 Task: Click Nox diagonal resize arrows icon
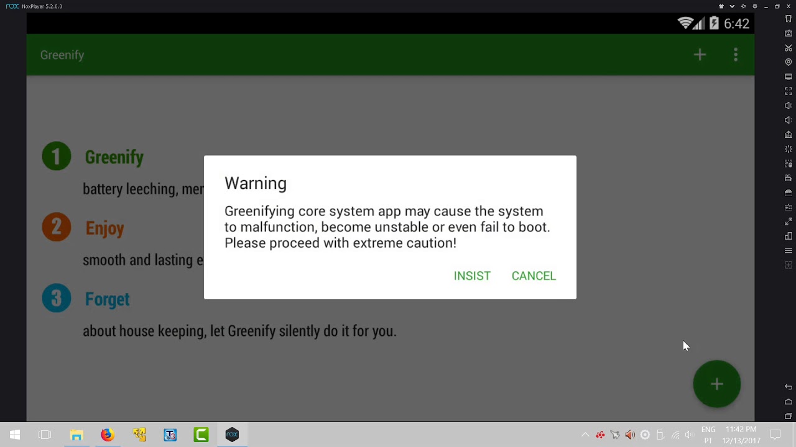pos(789,222)
